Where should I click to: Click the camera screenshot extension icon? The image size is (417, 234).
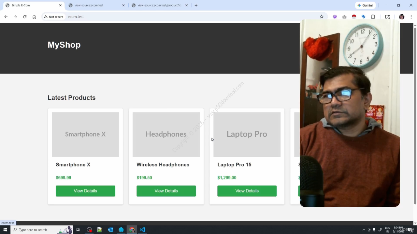(344, 17)
